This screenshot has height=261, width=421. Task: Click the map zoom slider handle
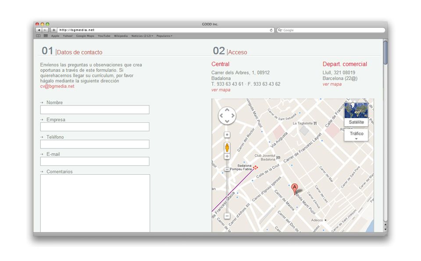click(x=227, y=169)
